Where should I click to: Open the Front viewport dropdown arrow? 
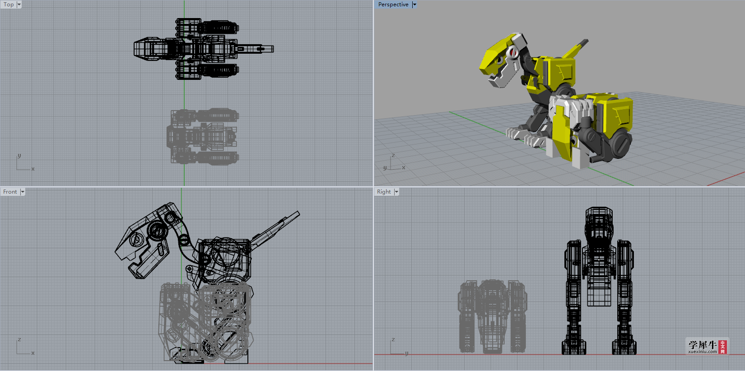point(23,192)
